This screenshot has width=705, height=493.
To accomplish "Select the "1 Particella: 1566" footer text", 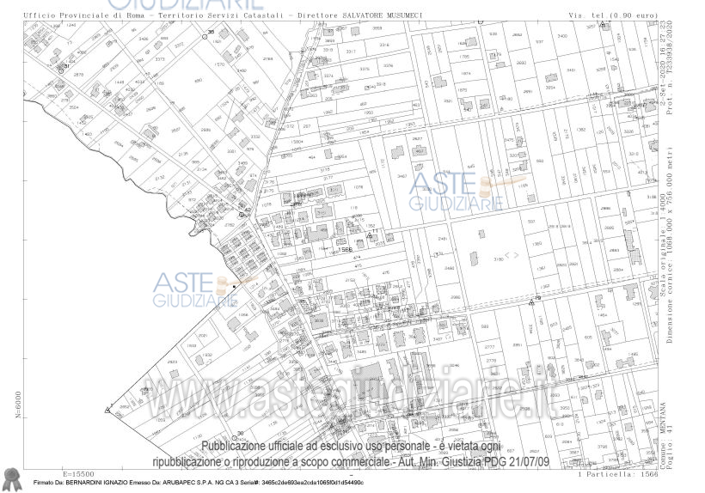I will [x=617, y=473].
